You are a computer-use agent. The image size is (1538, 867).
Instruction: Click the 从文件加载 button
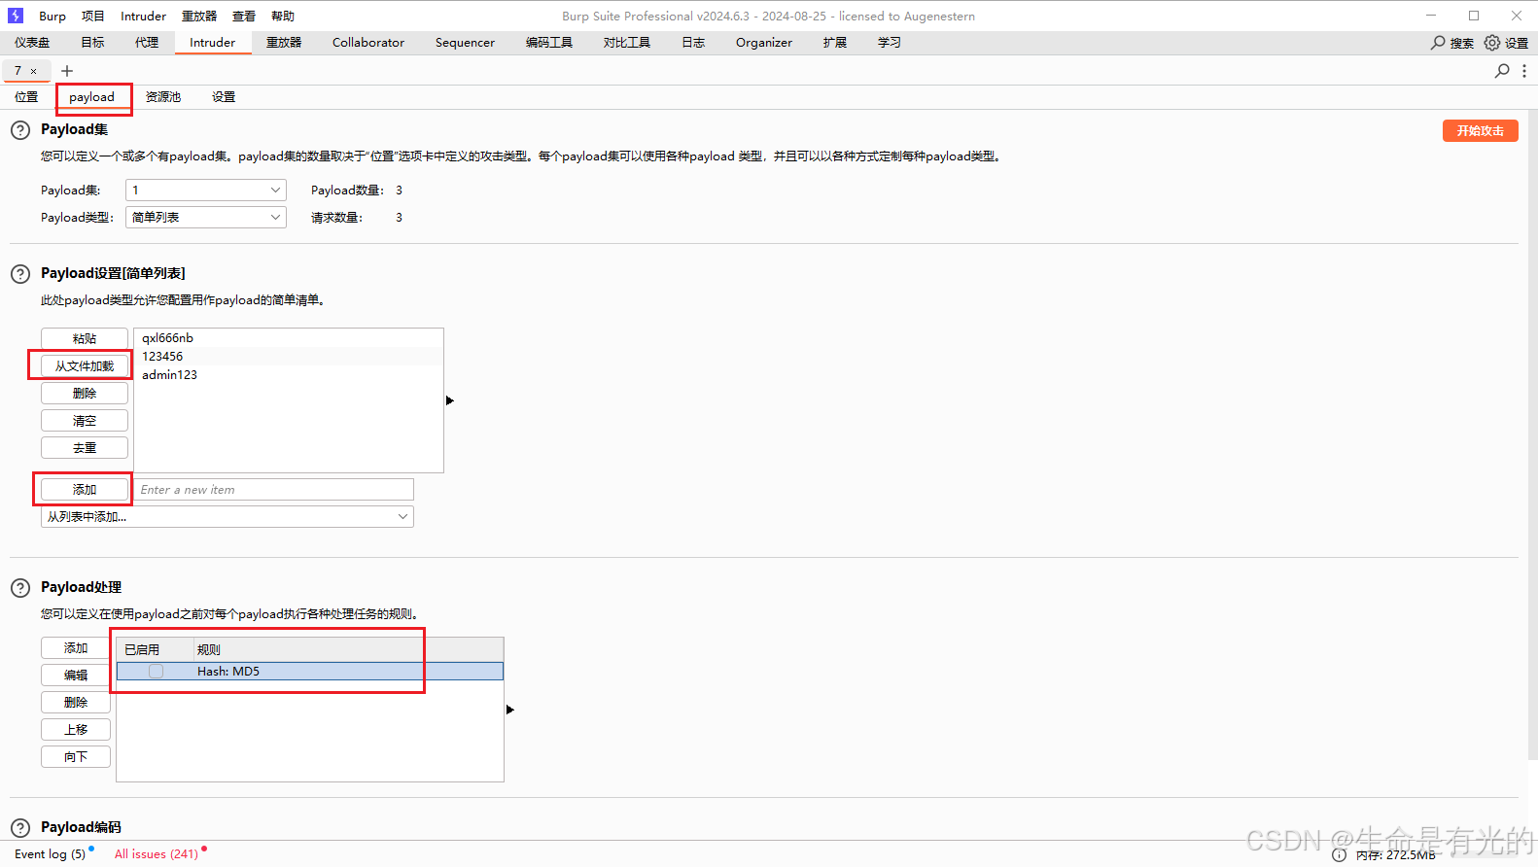coord(85,366)
